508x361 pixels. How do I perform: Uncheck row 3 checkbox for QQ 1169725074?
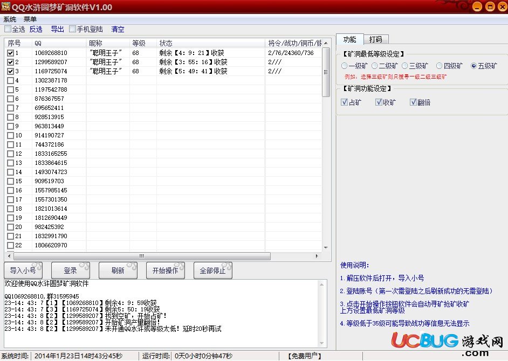click(x=10, y=71)
